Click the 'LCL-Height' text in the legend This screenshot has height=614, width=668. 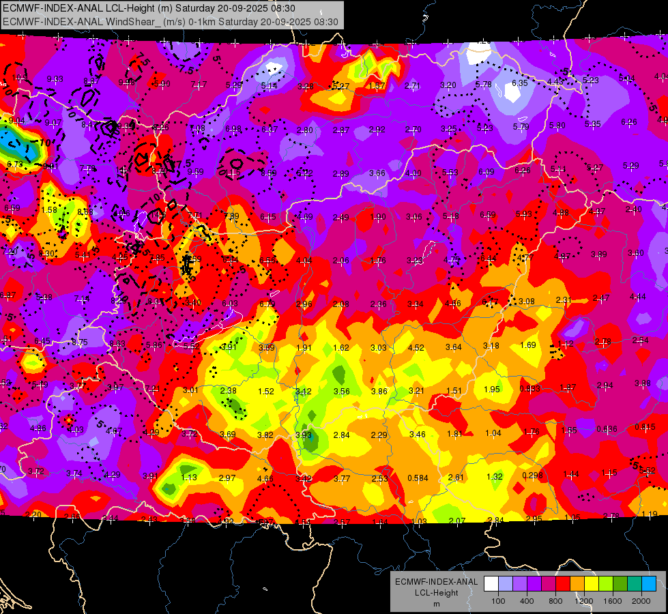[x=436, y=593]
